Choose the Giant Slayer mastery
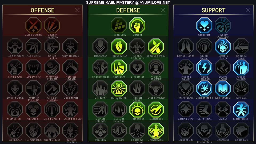Screen dimensions: 256x144 (52, 130)
